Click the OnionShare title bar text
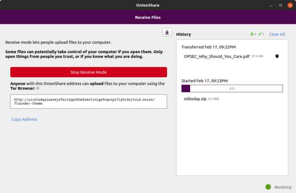This screenshot has width=296, height=193. pos(148,5)
